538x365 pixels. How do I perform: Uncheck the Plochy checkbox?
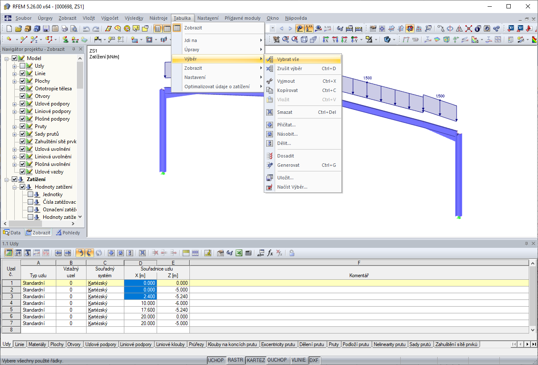coord(23,81)
